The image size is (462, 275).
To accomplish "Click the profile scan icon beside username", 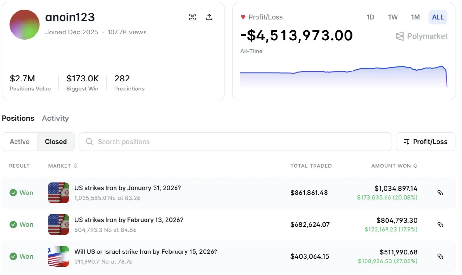I will 192,17.
